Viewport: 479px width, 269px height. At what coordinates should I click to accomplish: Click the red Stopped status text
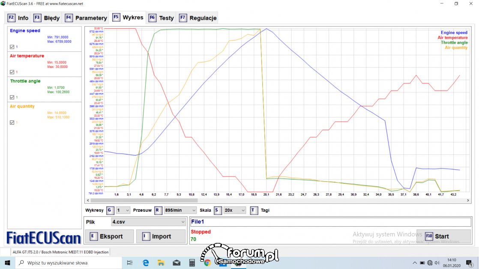coord(201,232)
